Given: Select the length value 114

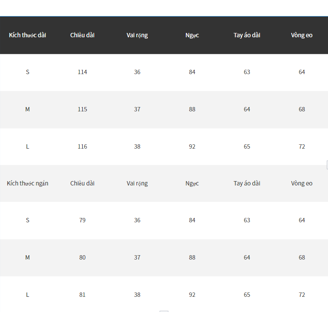Looking at the screenshot, I should (82, 72).
